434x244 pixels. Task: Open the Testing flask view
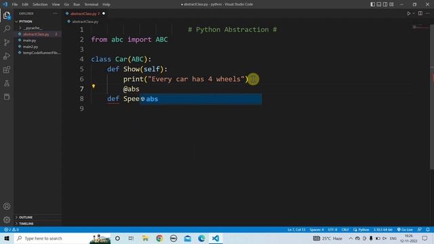[x=7, y=83]
